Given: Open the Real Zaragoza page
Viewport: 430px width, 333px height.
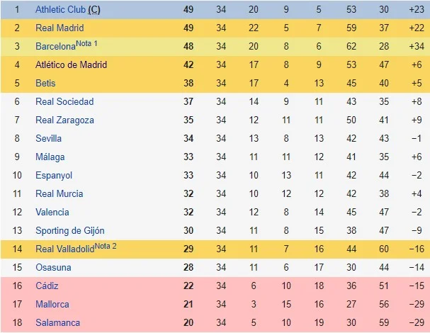Looking at the screenshot, I should coord(64,120).
